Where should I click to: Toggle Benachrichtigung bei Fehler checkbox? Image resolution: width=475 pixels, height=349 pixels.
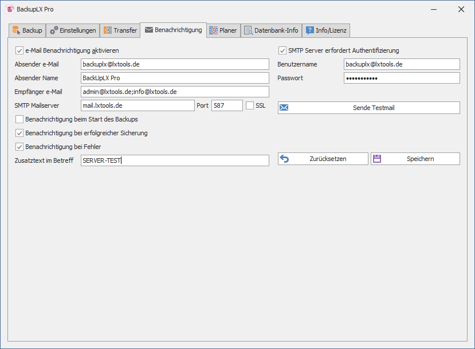pos(19,147)
